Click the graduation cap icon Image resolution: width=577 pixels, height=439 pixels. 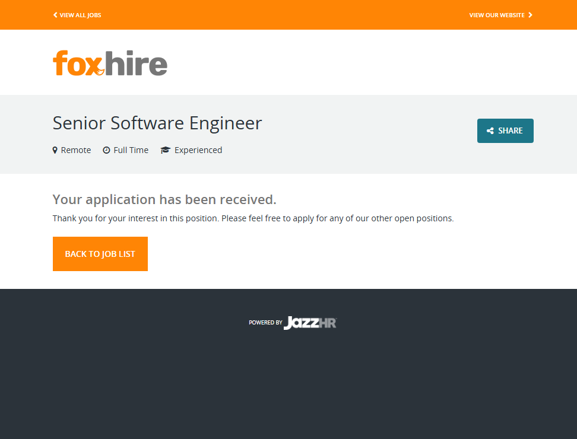(x=166, y=150)
